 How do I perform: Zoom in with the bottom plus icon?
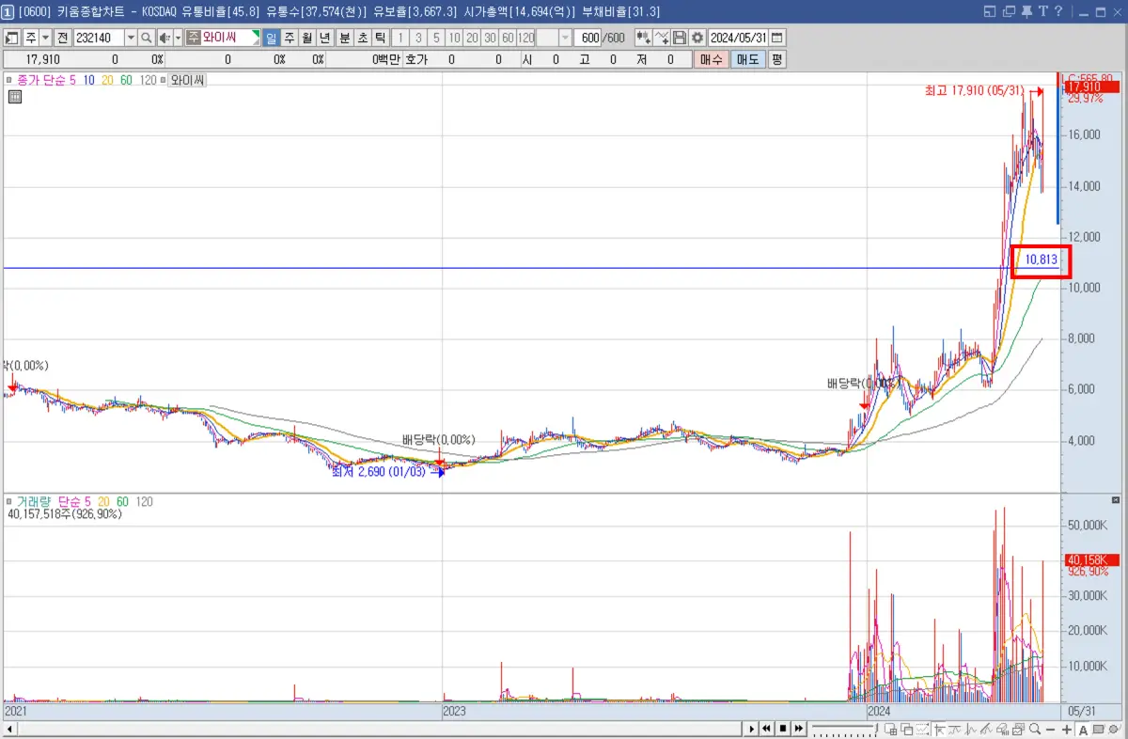1066,730
